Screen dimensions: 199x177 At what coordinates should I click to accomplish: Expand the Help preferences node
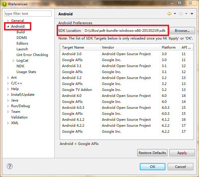[x=8, y=89]
